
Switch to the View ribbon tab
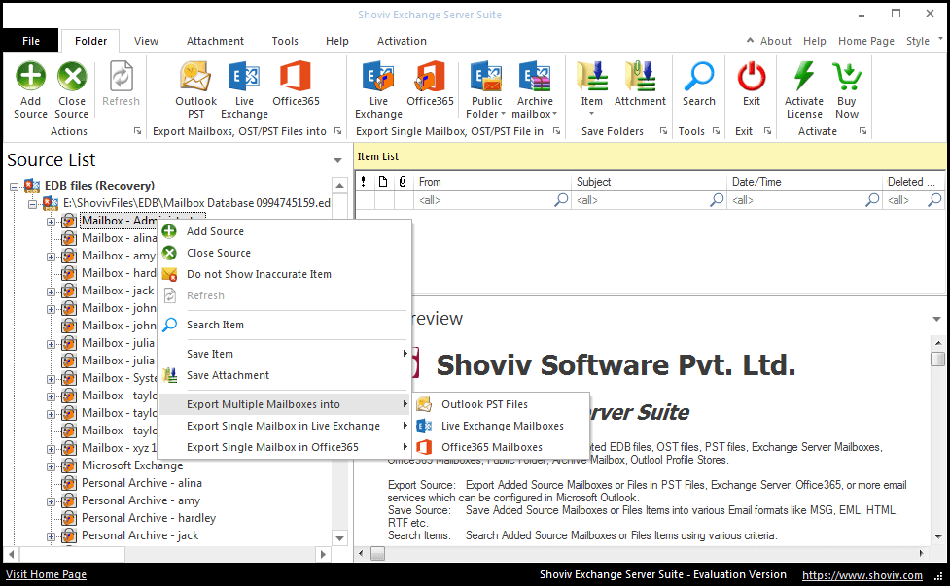click(x=146, y=41)
